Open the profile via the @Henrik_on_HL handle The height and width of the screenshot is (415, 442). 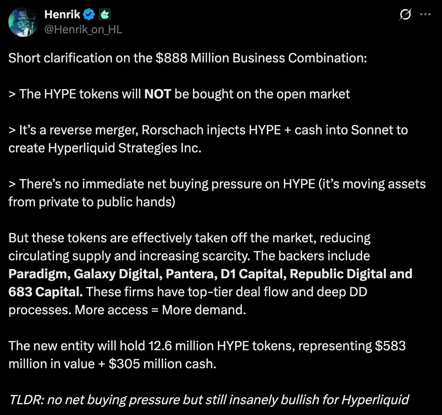(x=83, y=30)
